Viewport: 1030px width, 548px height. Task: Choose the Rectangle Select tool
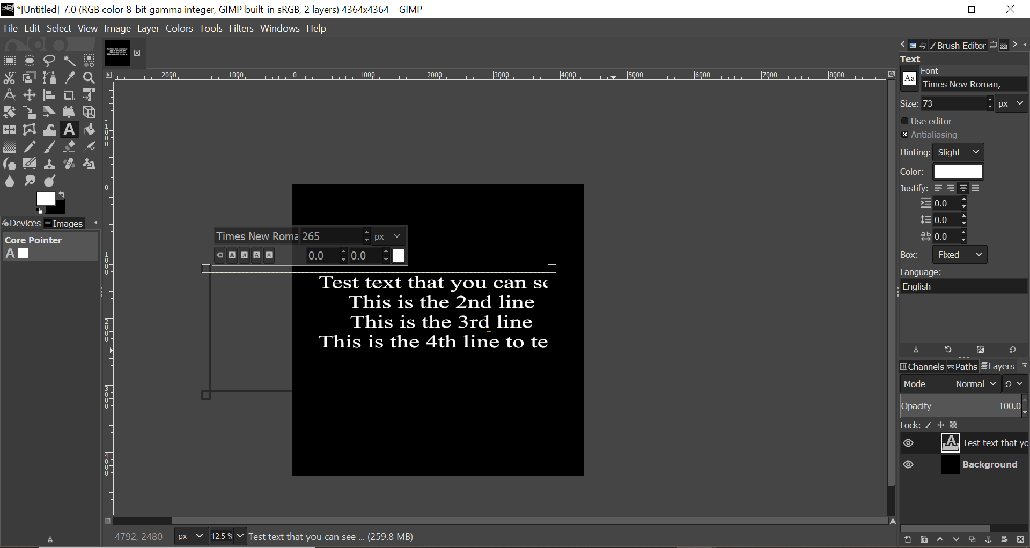(x=10, y=61)
